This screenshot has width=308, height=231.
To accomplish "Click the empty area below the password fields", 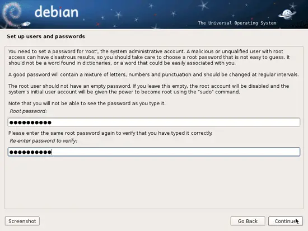I will [x=154, y=182].
